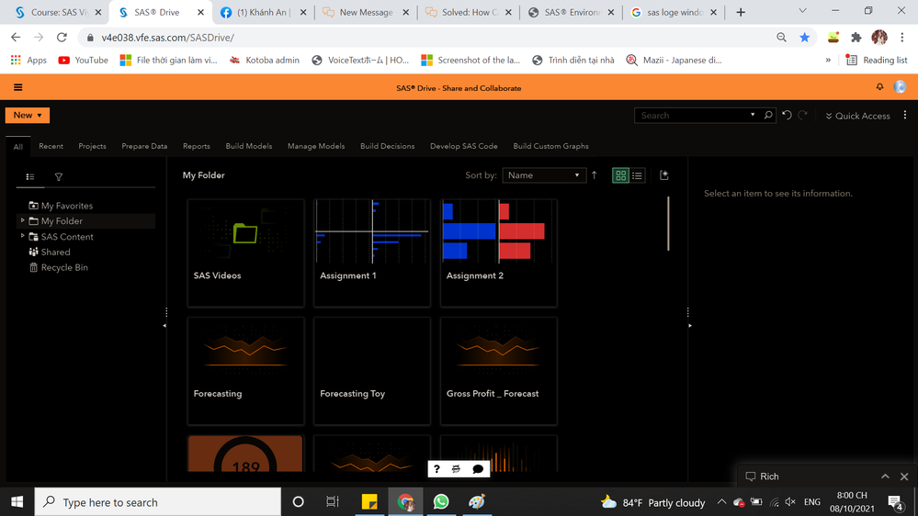Select the Manage Models tab
Viewport: 918px width, 516px height.
click(x=316, y=146)
